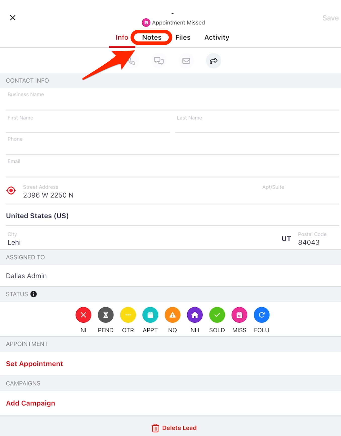
Task: Choose the SOLD status circle
Action: [x=217, y=315]
